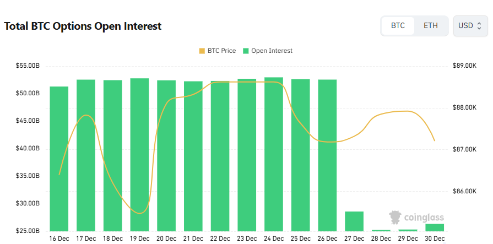Image resolution: width=493 pixels, height=244 pixels.
Task: Click the 26 Dec green bar
Action: [327, 155]
